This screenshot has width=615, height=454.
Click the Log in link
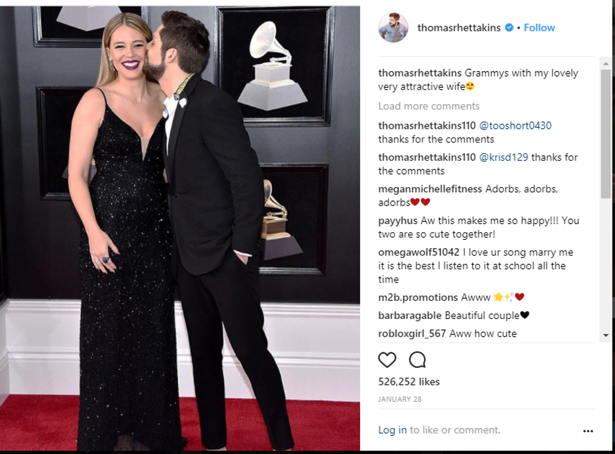[392, 430]
